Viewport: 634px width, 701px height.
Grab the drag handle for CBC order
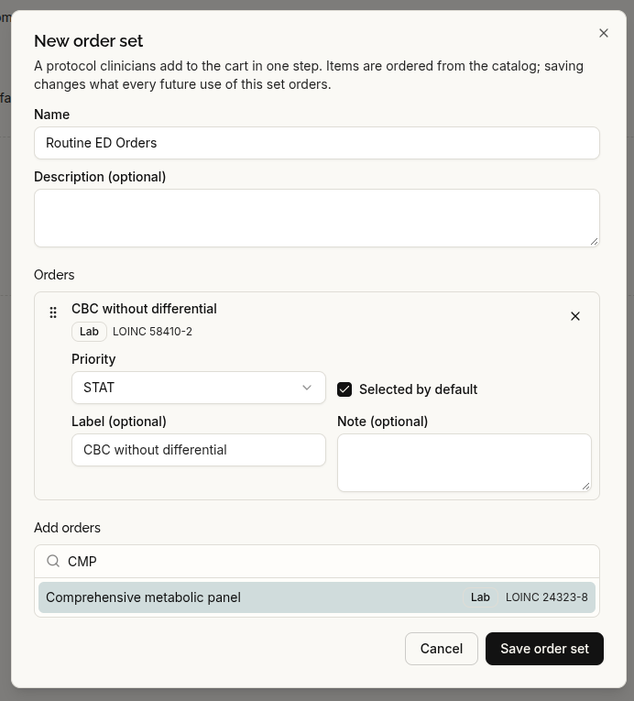coord(53,312)
